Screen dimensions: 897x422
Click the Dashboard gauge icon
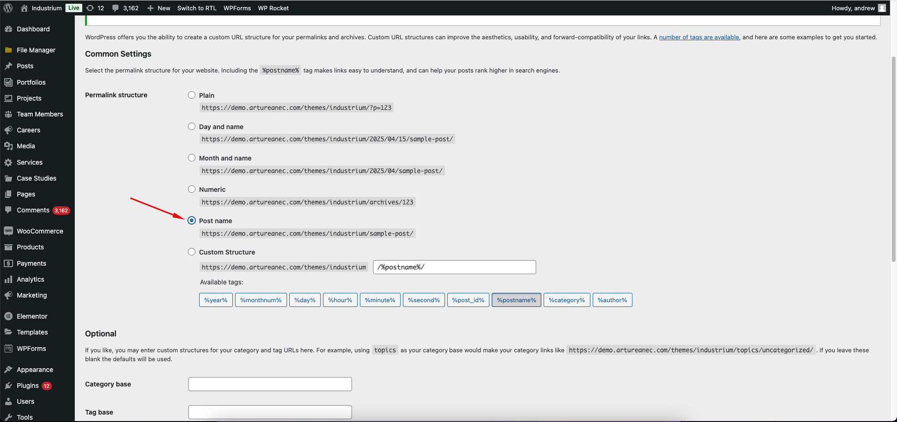point(8,29)
